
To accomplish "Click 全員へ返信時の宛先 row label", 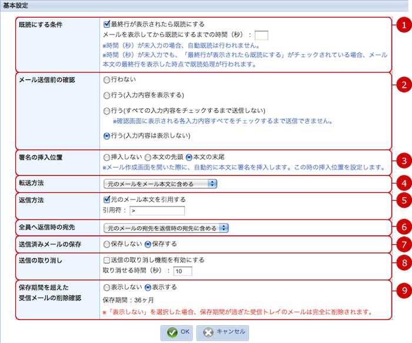I will point(46,228).
